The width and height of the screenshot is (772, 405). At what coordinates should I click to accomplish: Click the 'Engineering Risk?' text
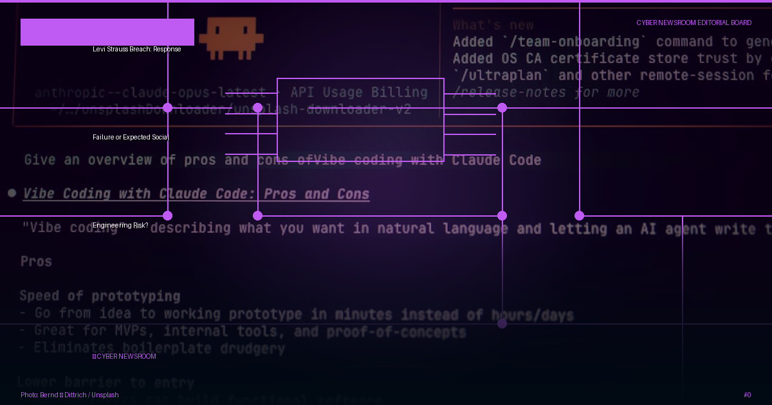point(120,225)
